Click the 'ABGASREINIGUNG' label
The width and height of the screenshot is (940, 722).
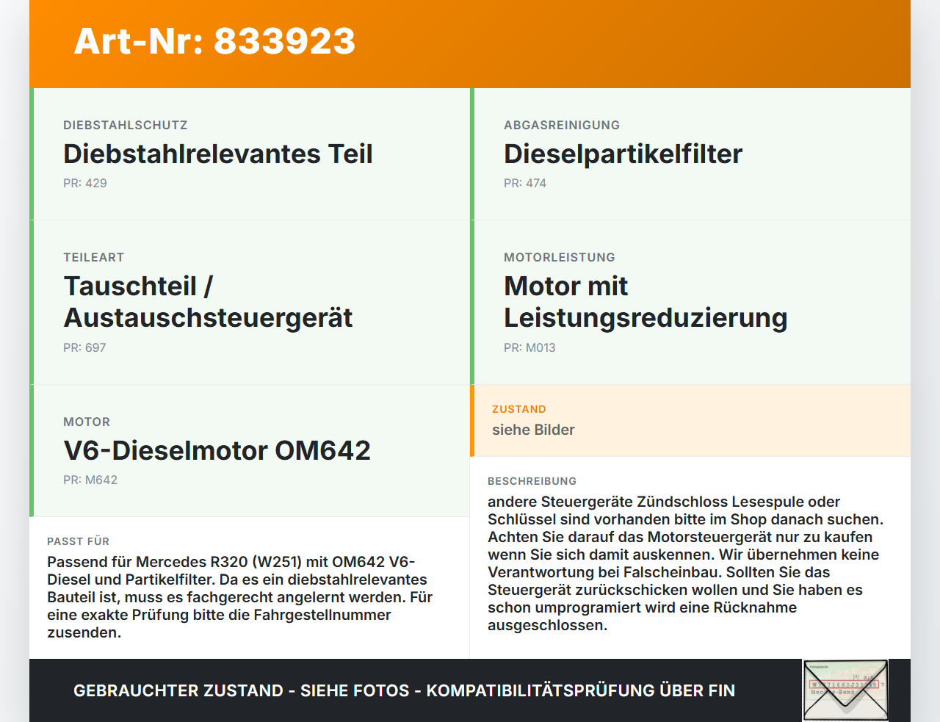tap(562, 125)
